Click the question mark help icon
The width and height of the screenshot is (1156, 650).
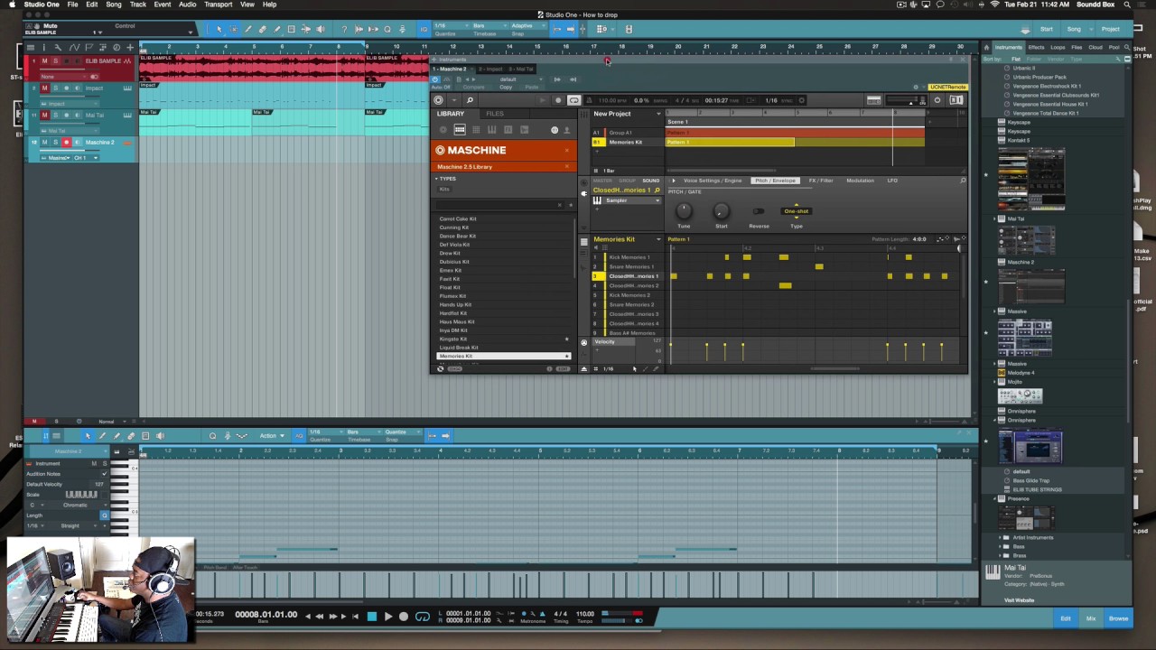344,29
